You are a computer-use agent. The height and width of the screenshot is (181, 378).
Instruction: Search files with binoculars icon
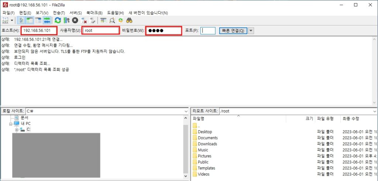[129, 21]
